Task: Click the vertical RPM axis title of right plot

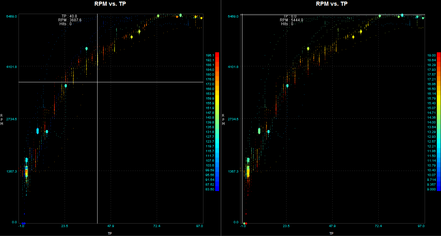Action: [223, 120]
